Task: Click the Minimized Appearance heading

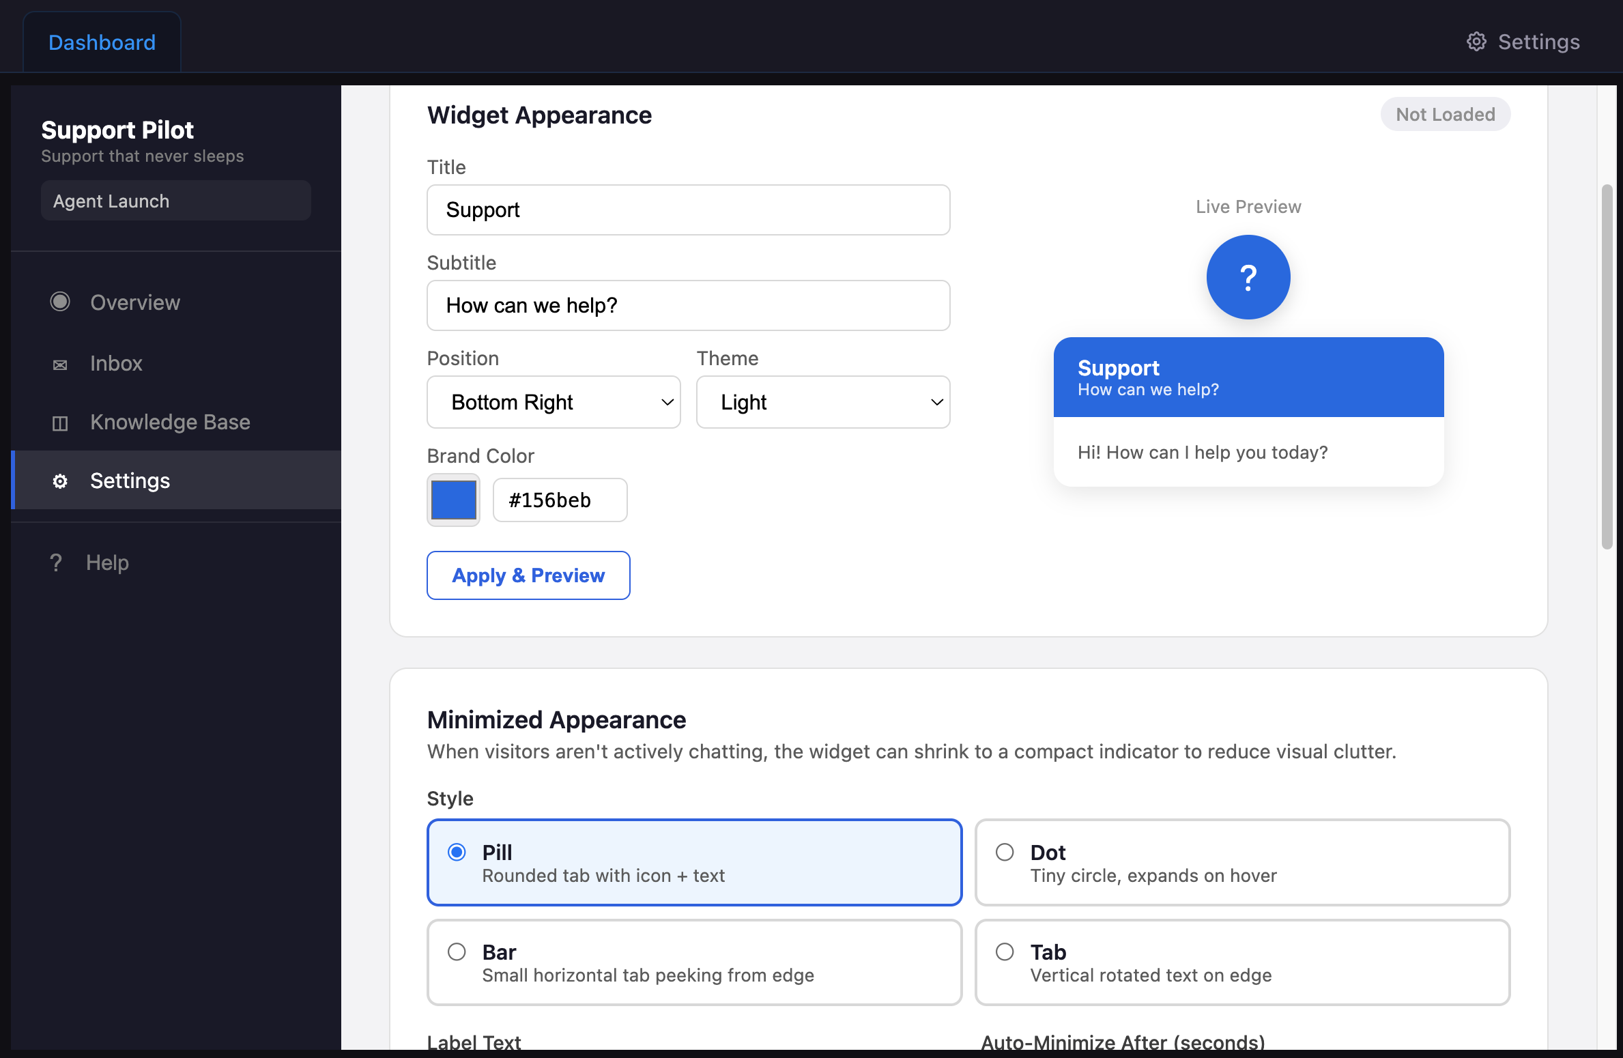Action: pyautogui.click(x=556, y=719)
